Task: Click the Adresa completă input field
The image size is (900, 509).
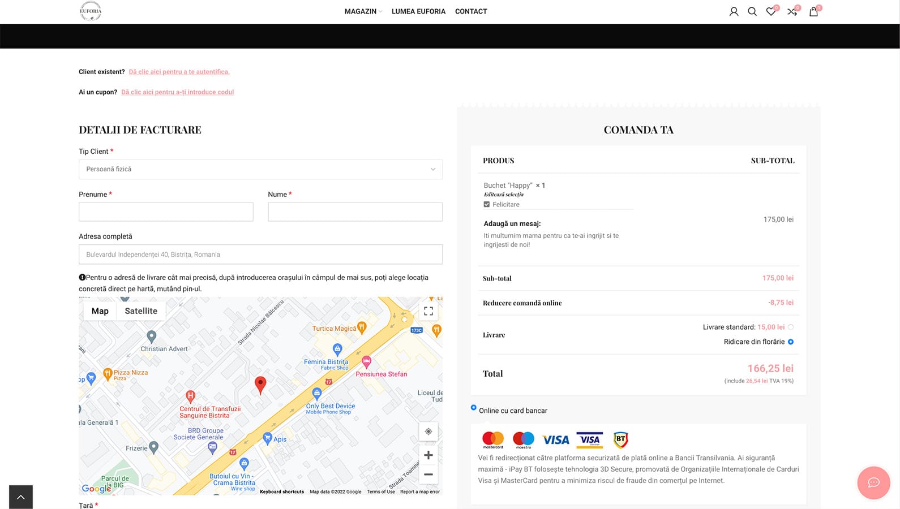Action: click(x=260, y=255)
